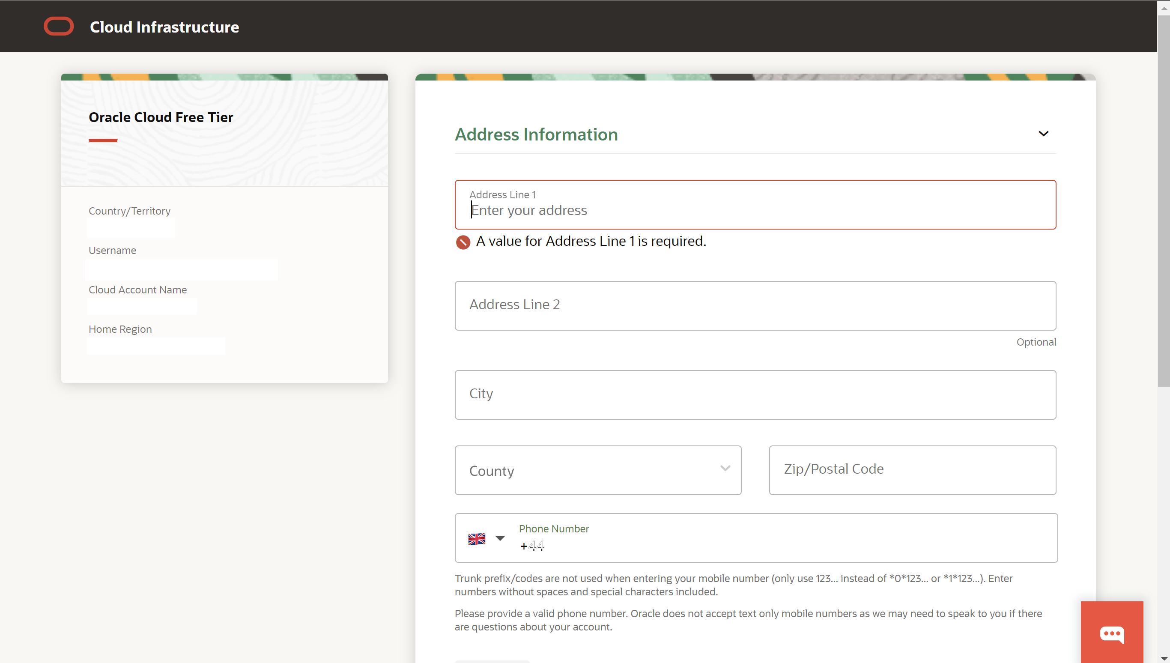The height and width of the screenshot is (663, 1170).
Task: Click the Zip/Postal Code field
Action: click(912, 470)
